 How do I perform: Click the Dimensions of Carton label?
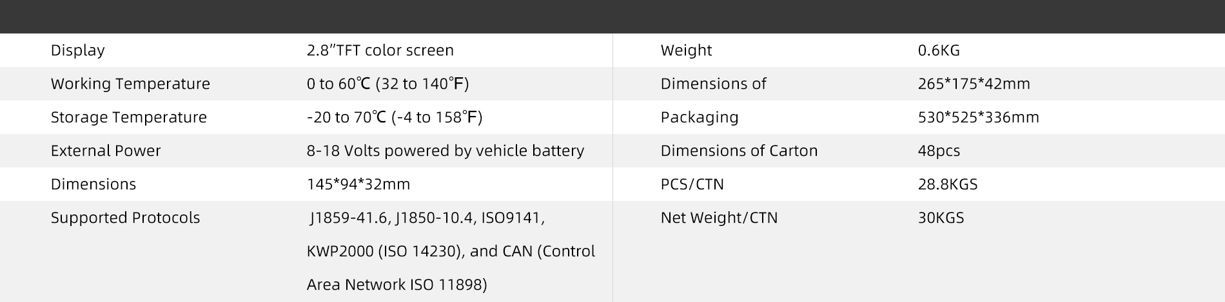tap(739, 151)
